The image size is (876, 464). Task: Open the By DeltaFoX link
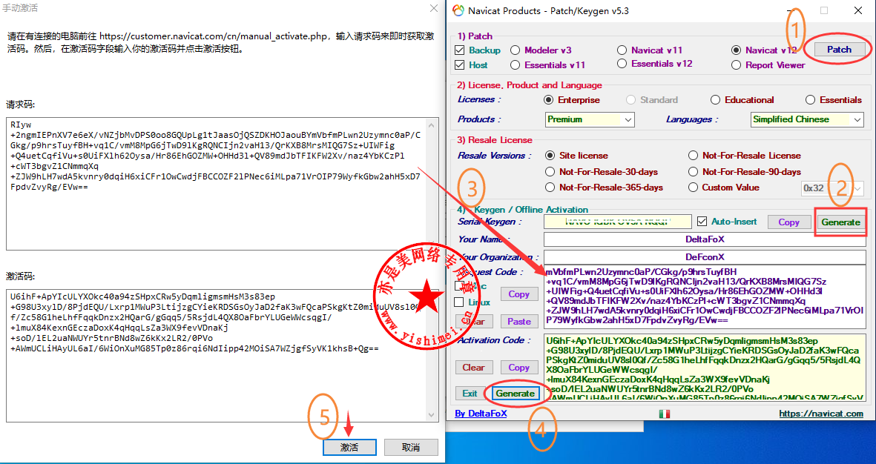[481, 414]
